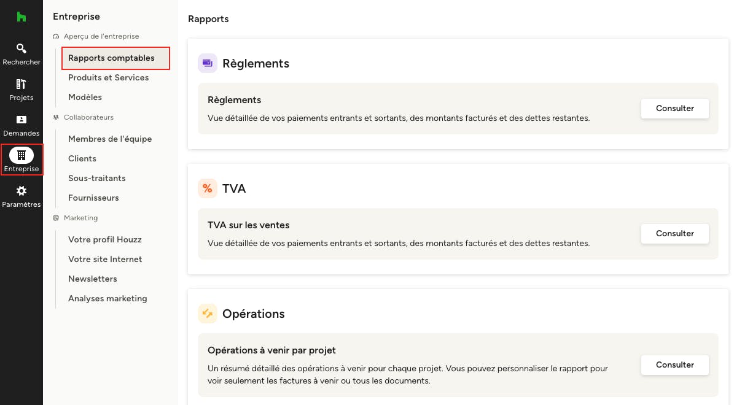Image resolution: width=734 pixels, height=405 pixels.
Task: Select Rapports comptables menu item
Action: [111, 58]
